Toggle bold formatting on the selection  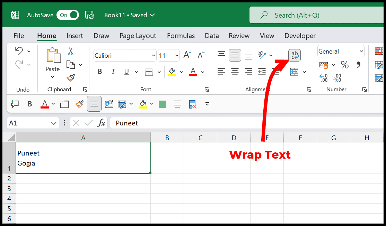point(100,72)
